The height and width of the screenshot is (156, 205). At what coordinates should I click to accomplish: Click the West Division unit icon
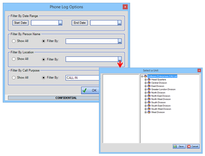click(x=149, y=112)
